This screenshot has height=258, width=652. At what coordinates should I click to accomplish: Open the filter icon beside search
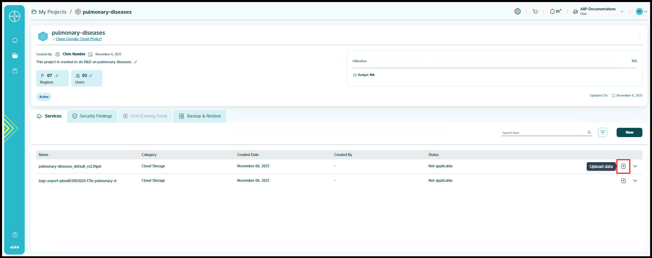tap(603, 133)
